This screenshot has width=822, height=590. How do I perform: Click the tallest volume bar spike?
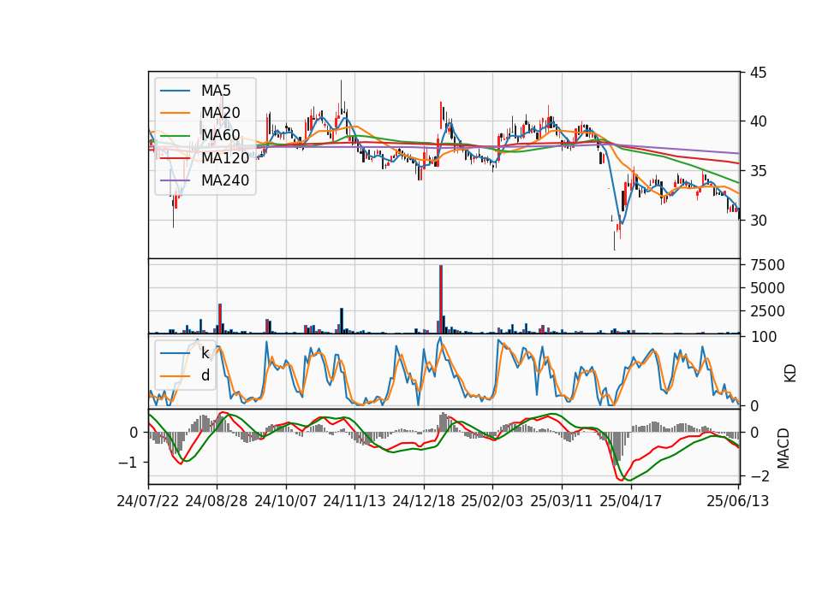tap(441, 299)
